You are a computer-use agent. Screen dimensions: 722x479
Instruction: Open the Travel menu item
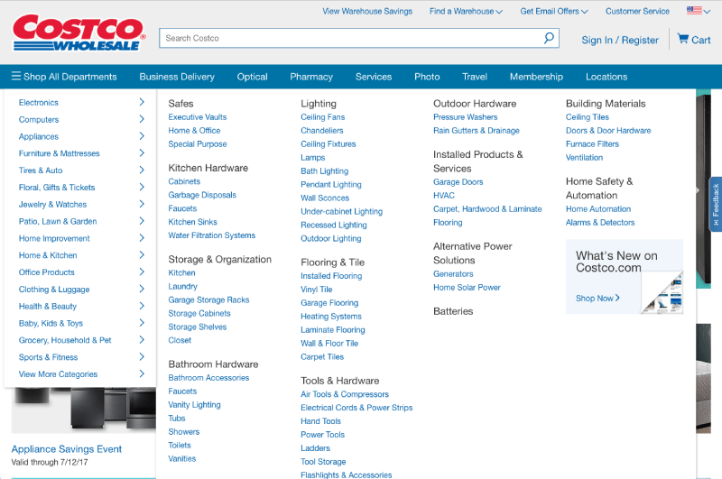pos(475,77)
